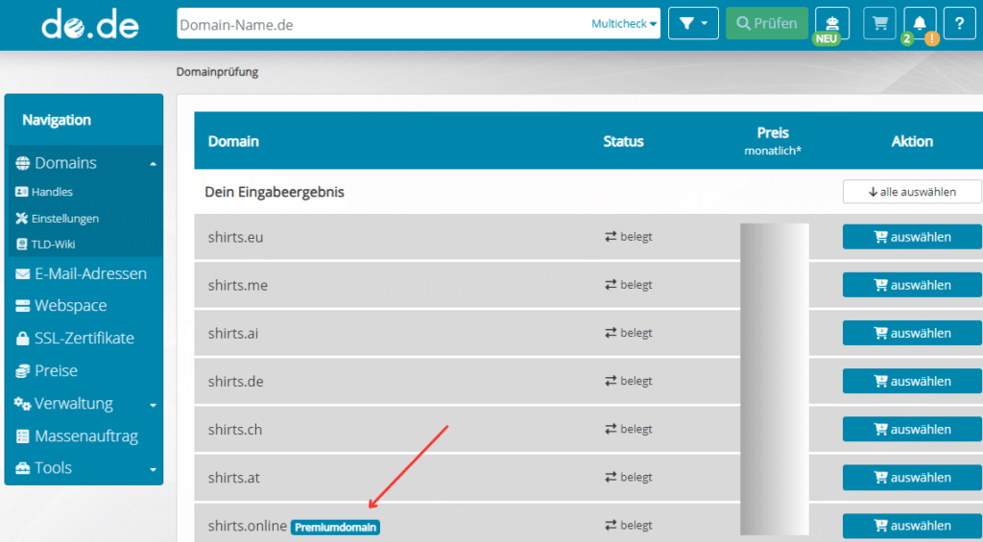Select shirts.de with auswählen button
Image resolution: width=983 pixels, height=542 pixels.
(x=912, y=381)
